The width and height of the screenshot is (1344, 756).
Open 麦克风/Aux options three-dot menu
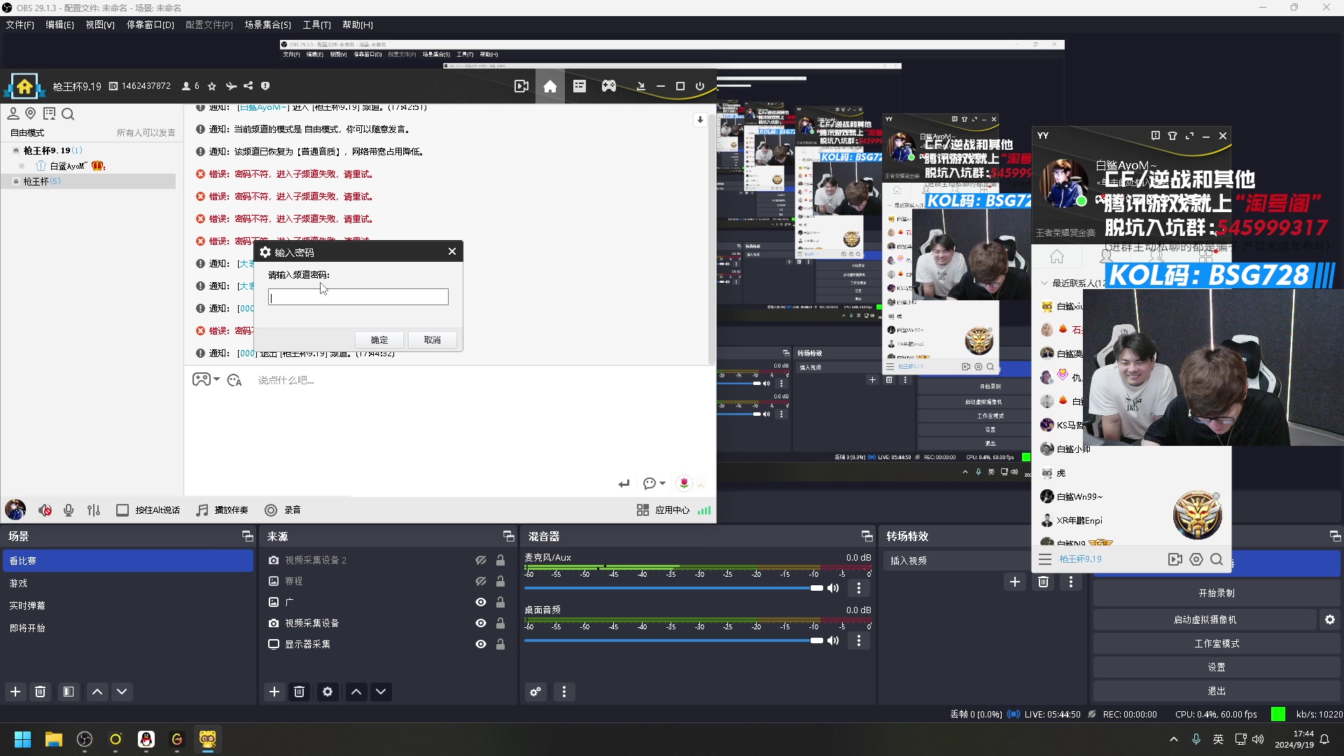point(859,588)
